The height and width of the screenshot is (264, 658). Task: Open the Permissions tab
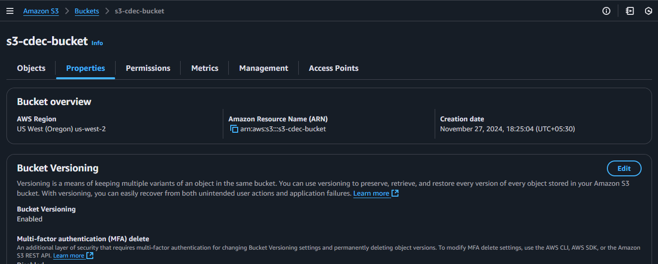tap(148, 68)
